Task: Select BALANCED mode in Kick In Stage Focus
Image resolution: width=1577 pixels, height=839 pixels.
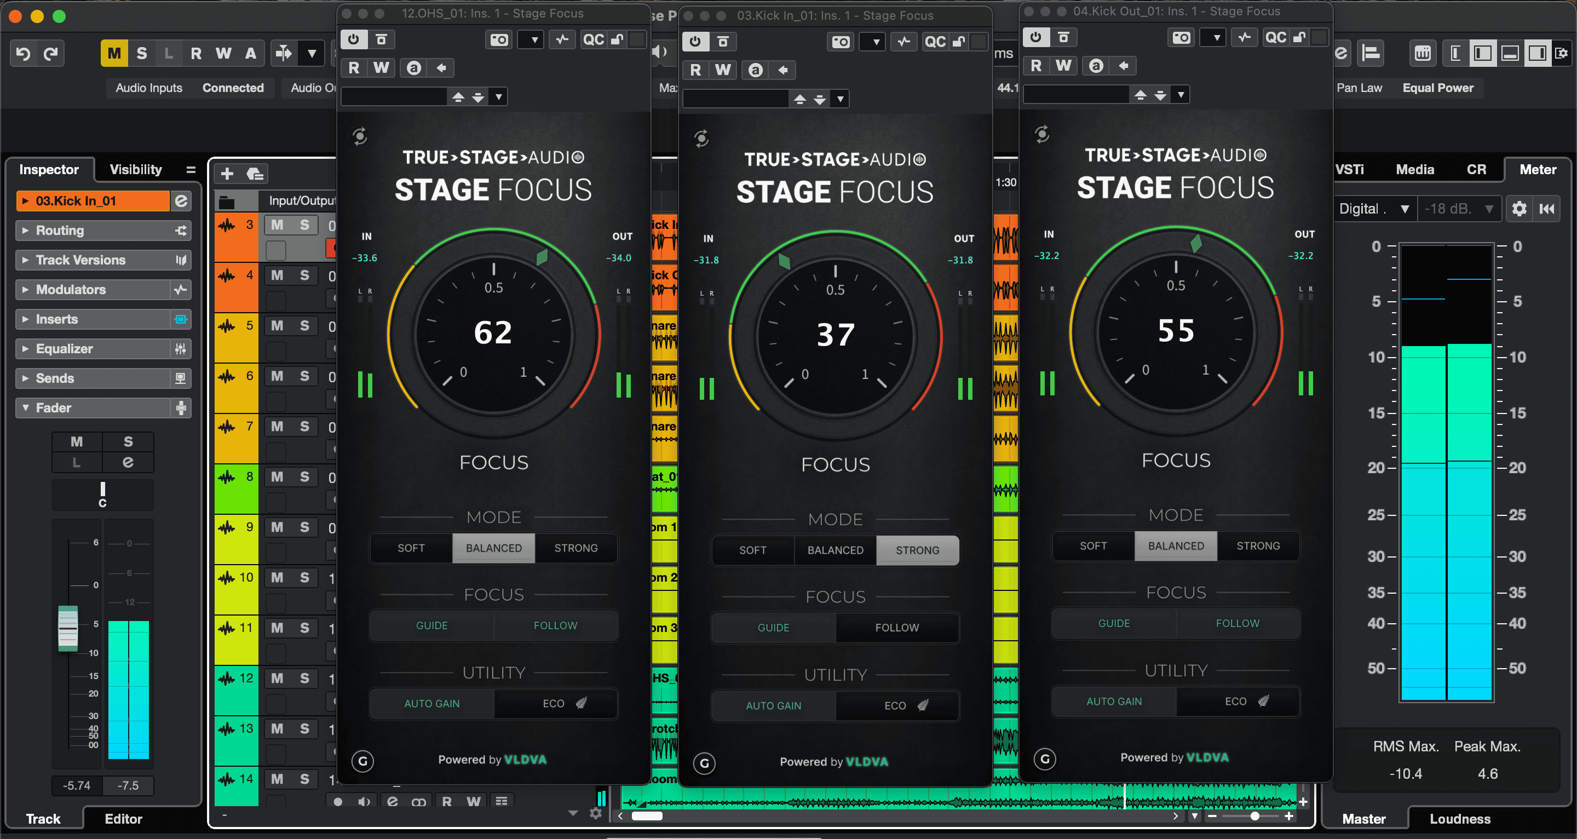Action: [835, 550]
